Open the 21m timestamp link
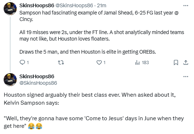The image size is (194, 134). tap(102, 5)
